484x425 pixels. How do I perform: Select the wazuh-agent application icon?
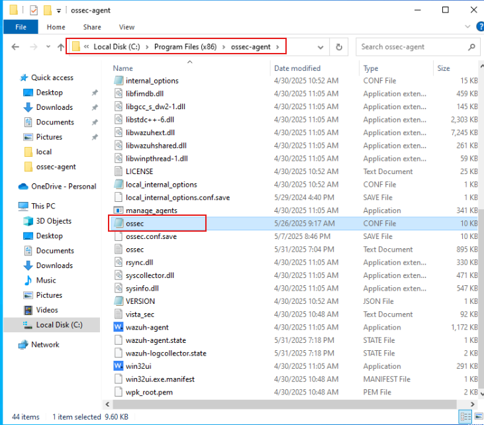click(119, 327)
